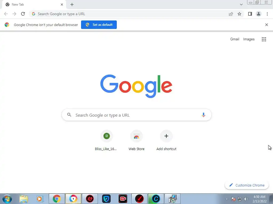Click the Google logo

pos(136,86)
